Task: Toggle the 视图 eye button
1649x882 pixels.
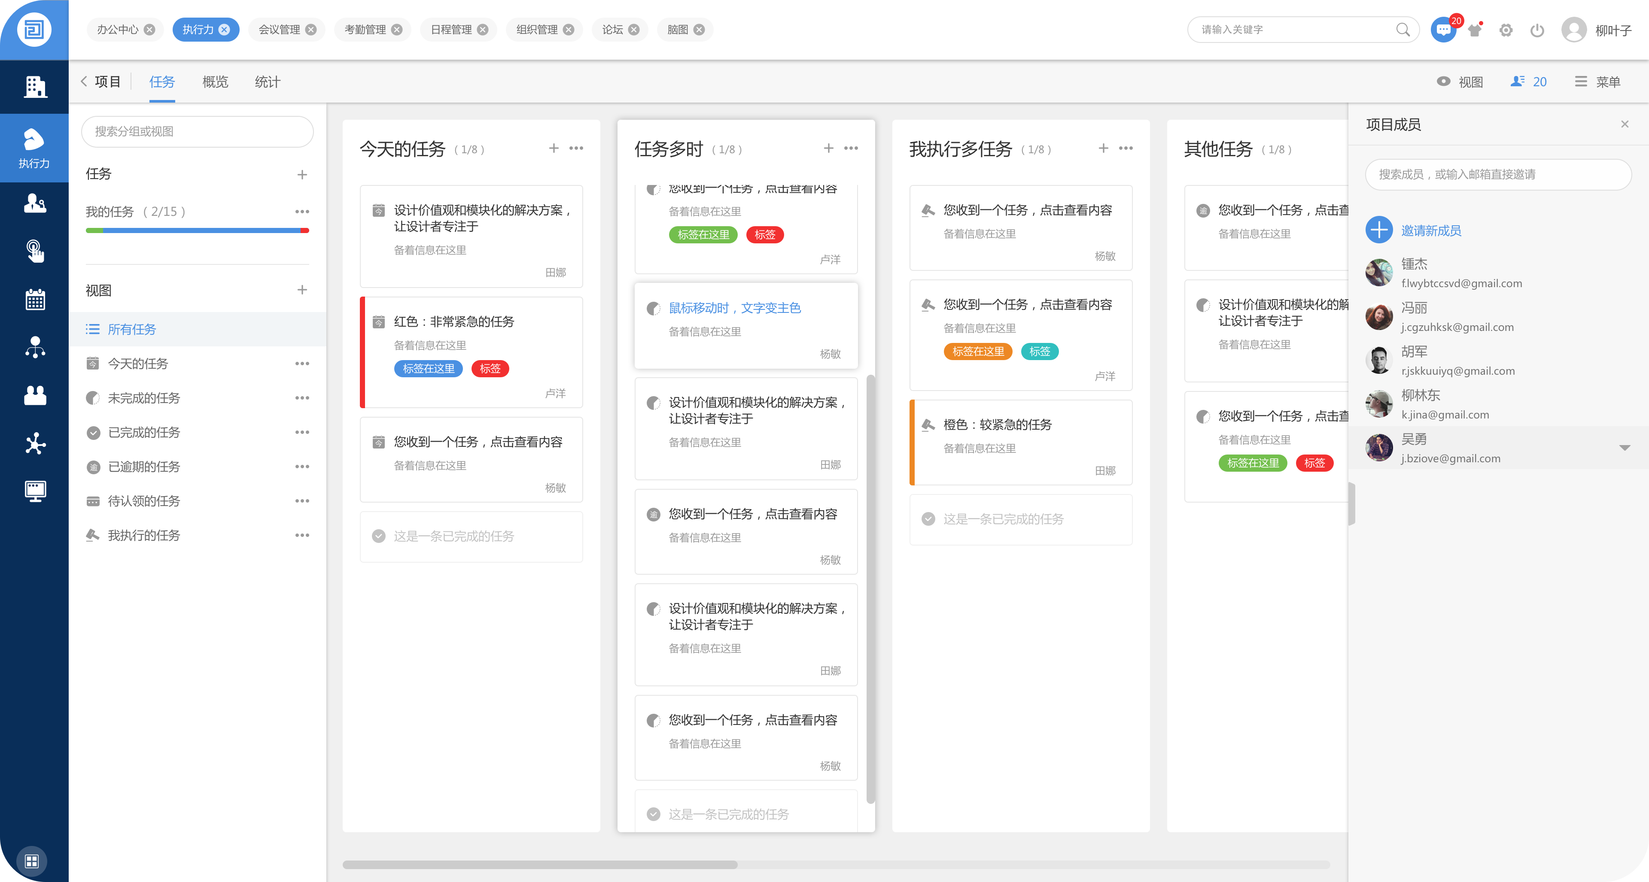Action: (x=1460, y=82)
